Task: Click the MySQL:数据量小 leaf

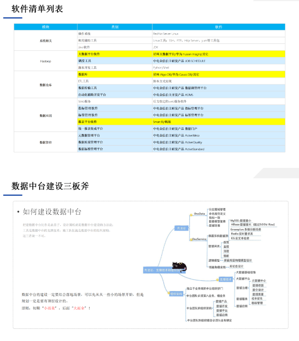Action: [241, 221]
